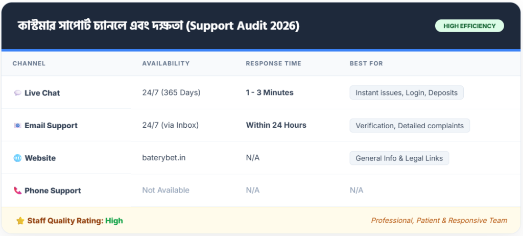Select the Instant issues, Login, Deposits tag
The width and height of the screenshot is (523, 236).
[x=406, y=93]
